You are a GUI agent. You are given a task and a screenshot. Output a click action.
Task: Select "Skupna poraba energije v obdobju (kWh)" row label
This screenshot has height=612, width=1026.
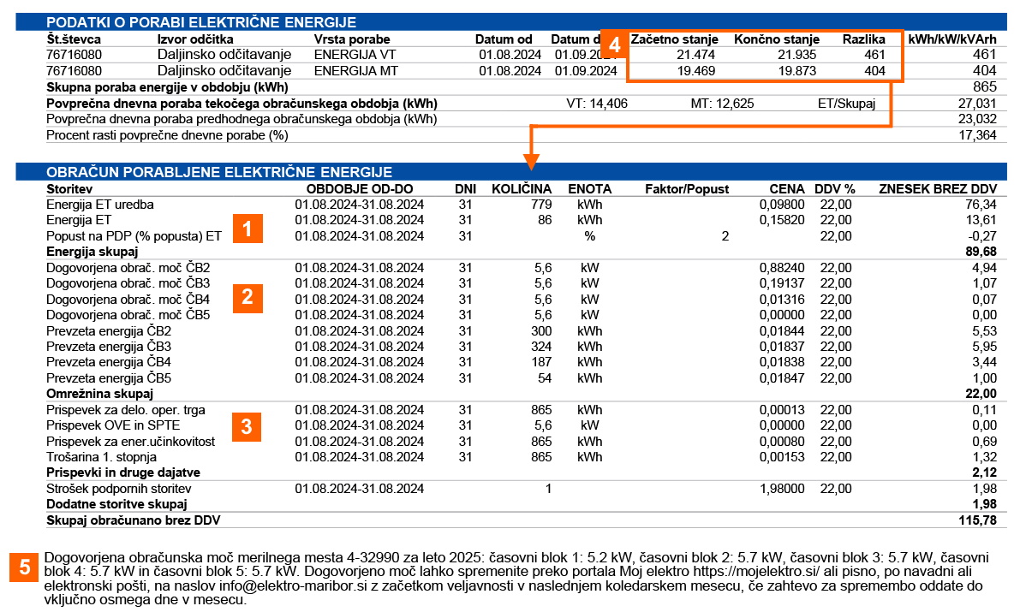(x=167, y=87)
